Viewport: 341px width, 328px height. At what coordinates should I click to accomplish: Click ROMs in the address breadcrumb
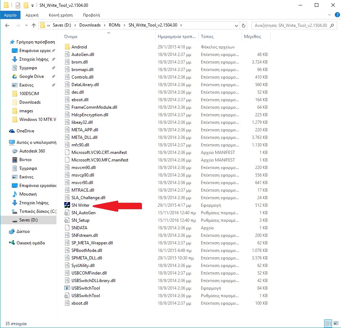click(x=114, y=25)
